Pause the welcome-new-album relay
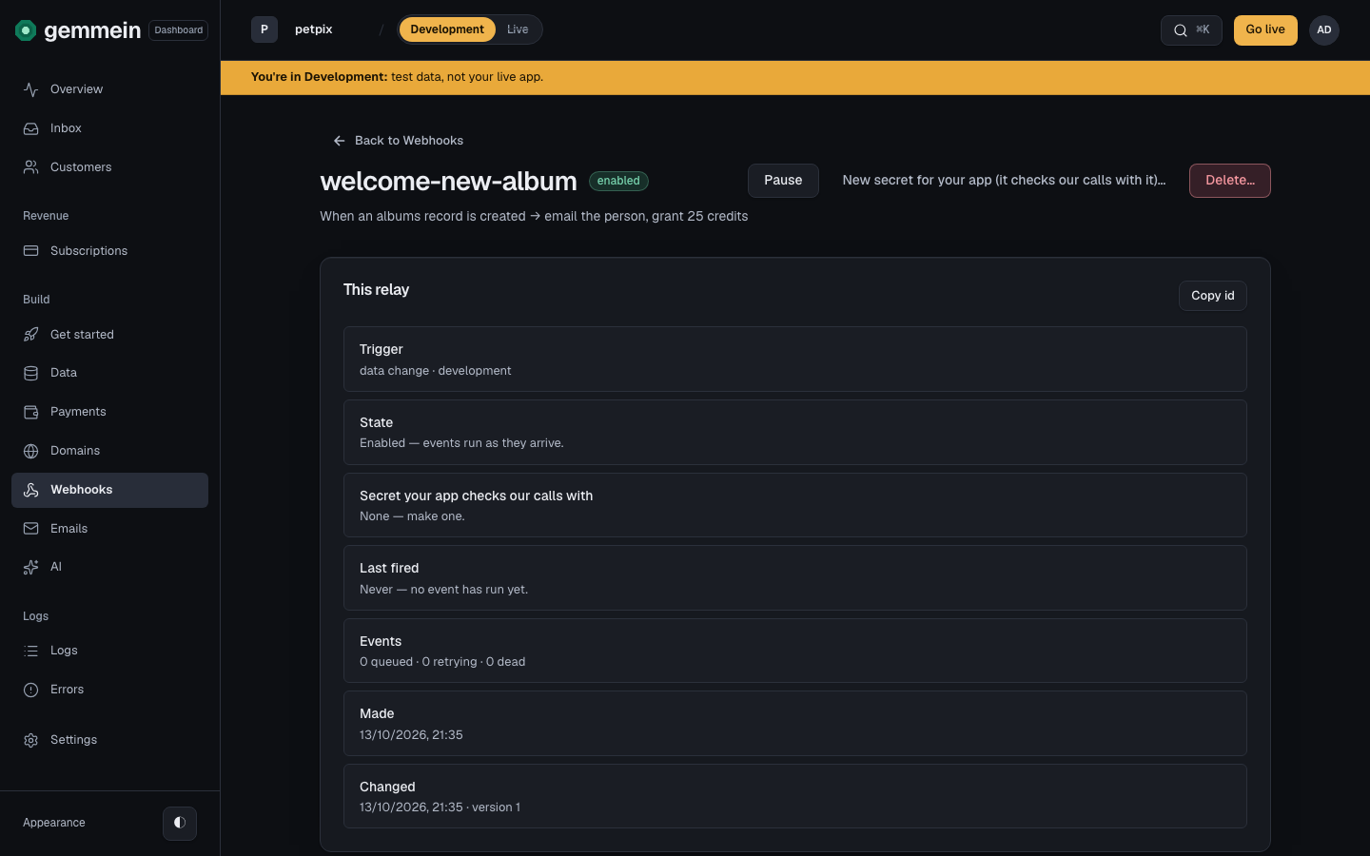Image resolution: width=1370 pixels, height=856 pixels. [783, 181]
